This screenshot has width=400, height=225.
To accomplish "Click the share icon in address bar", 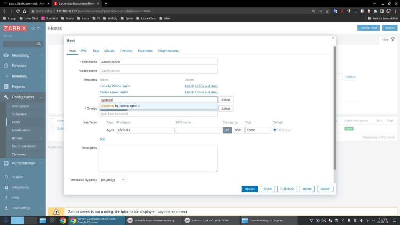I will [x=320, y=11].
